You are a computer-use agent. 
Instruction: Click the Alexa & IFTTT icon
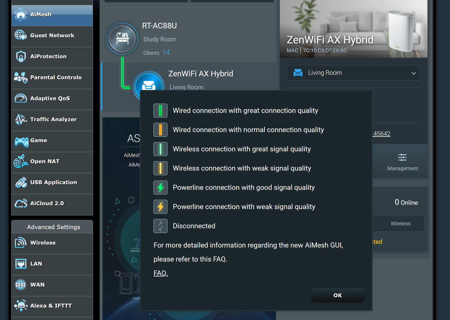pyautogui.click(x=21, y=306)
